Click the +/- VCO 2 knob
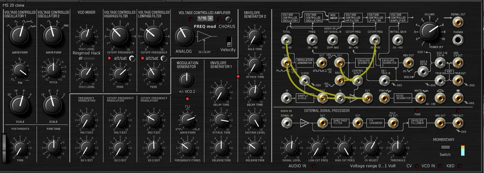484x173 pixels. pyautogui.click(x=187, y=80)
